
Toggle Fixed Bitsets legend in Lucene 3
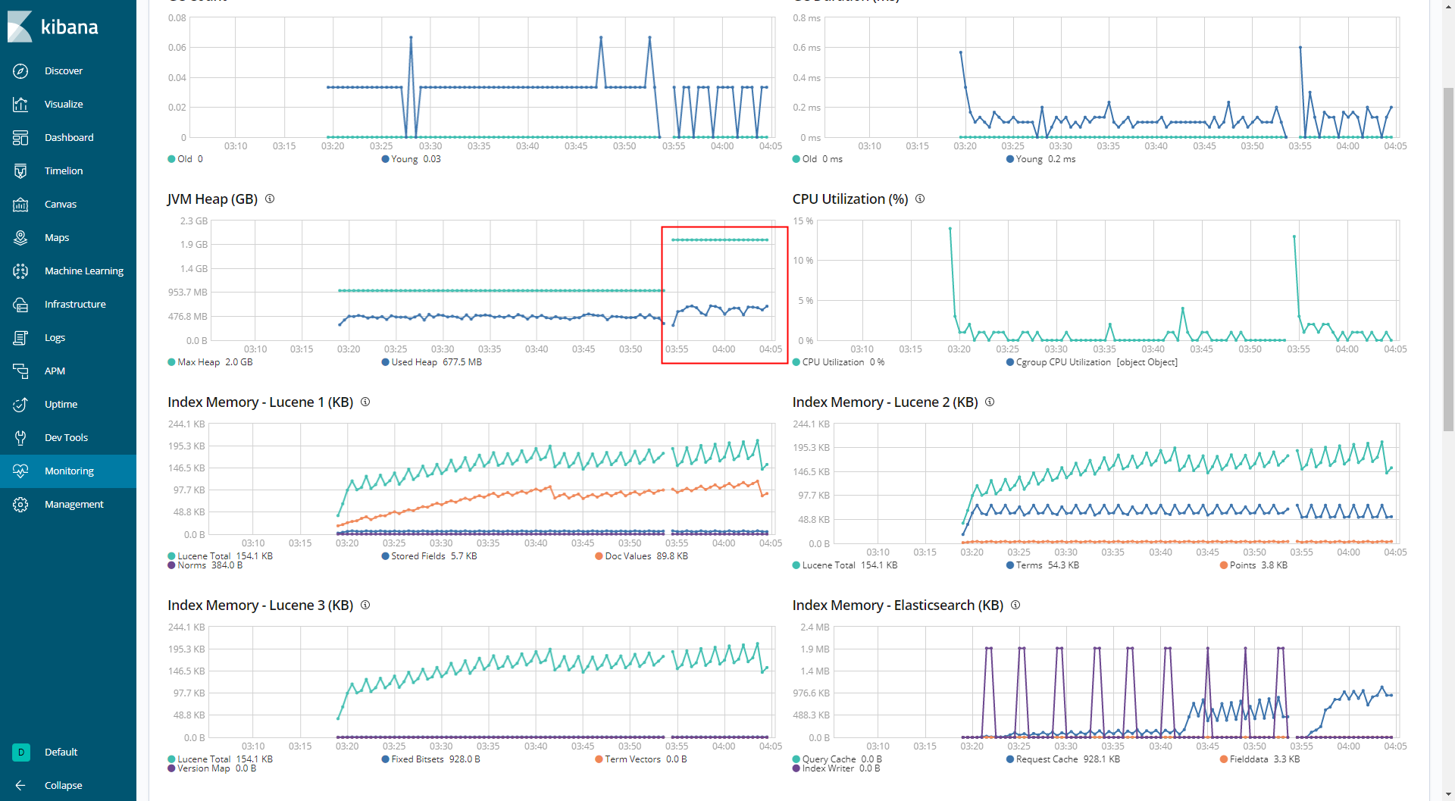tap(430, 759)
